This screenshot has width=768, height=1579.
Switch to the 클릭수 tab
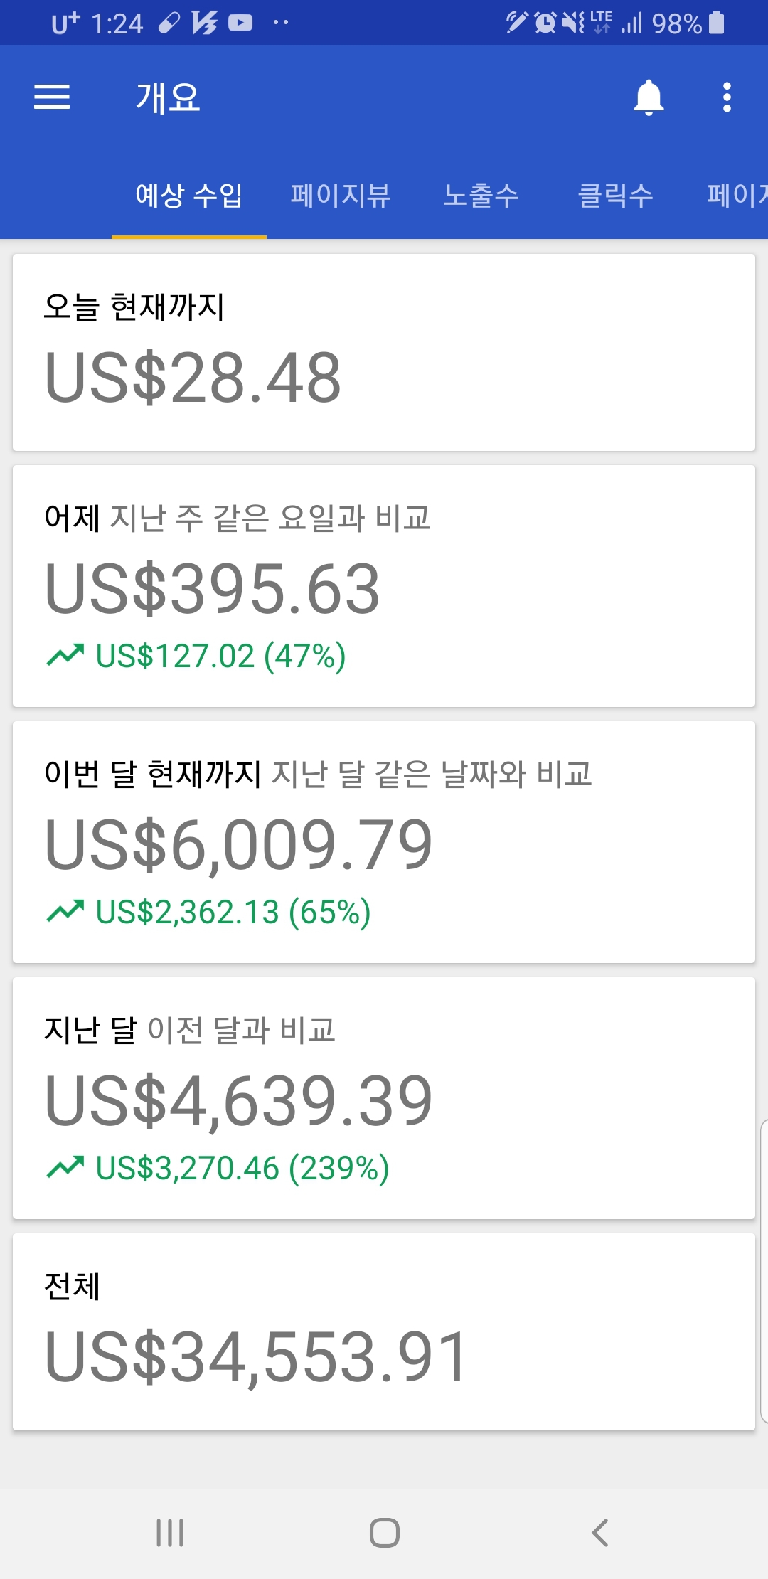(616, 196)
